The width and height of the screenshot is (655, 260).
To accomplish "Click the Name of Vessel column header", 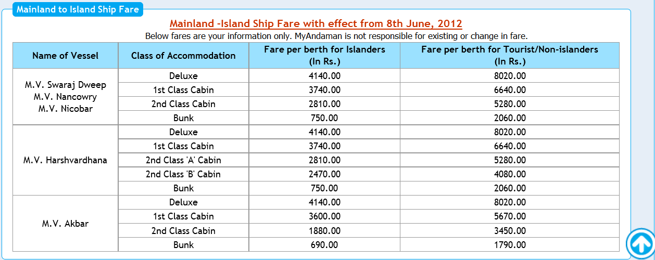I will [x=65, y=56].
